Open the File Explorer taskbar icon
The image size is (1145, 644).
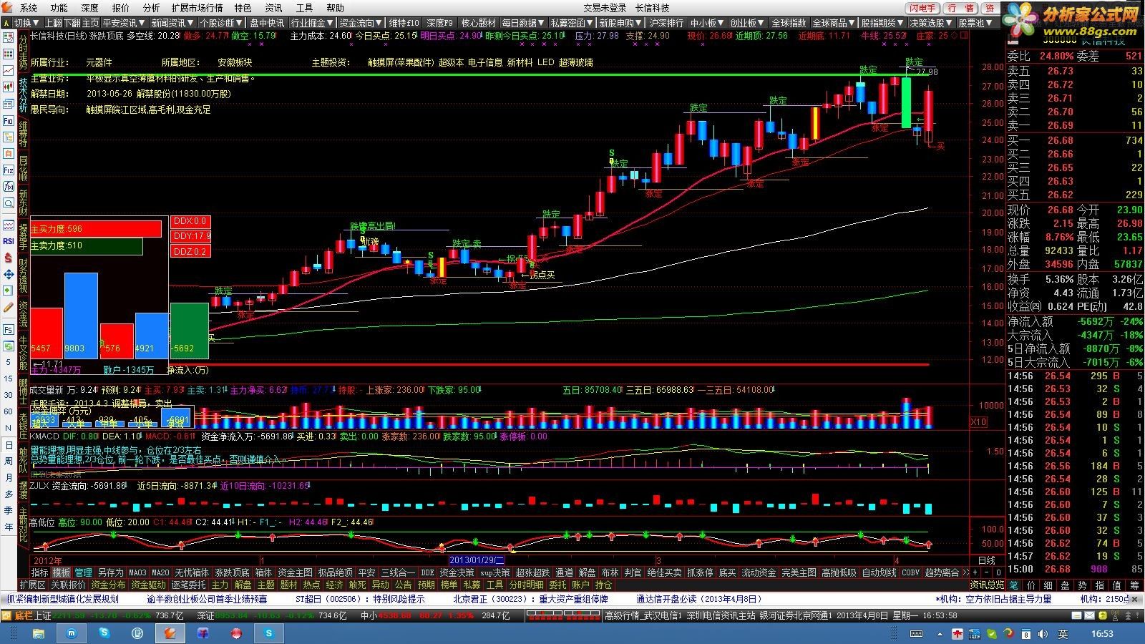coord(38,633)
